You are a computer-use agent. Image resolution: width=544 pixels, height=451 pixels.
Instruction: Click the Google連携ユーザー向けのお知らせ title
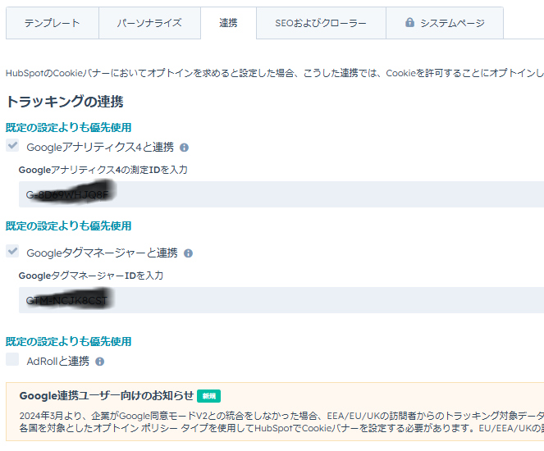click(107, 395)
